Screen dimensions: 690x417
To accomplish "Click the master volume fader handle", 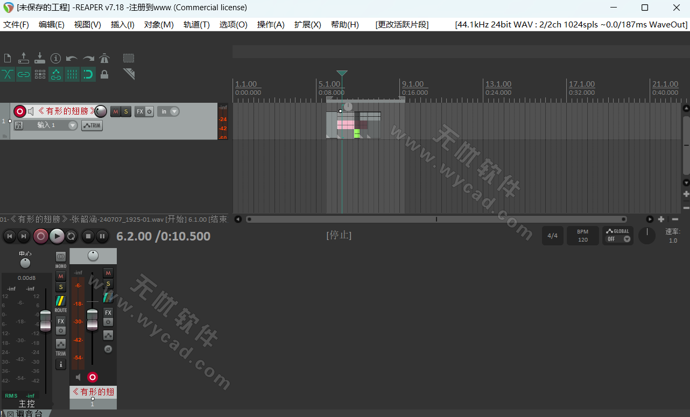I will pos(46,321).
